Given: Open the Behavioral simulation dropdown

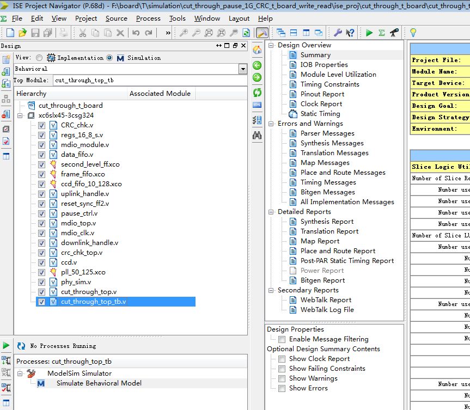Looking at the screenshot, I should (x=243, y=69).
